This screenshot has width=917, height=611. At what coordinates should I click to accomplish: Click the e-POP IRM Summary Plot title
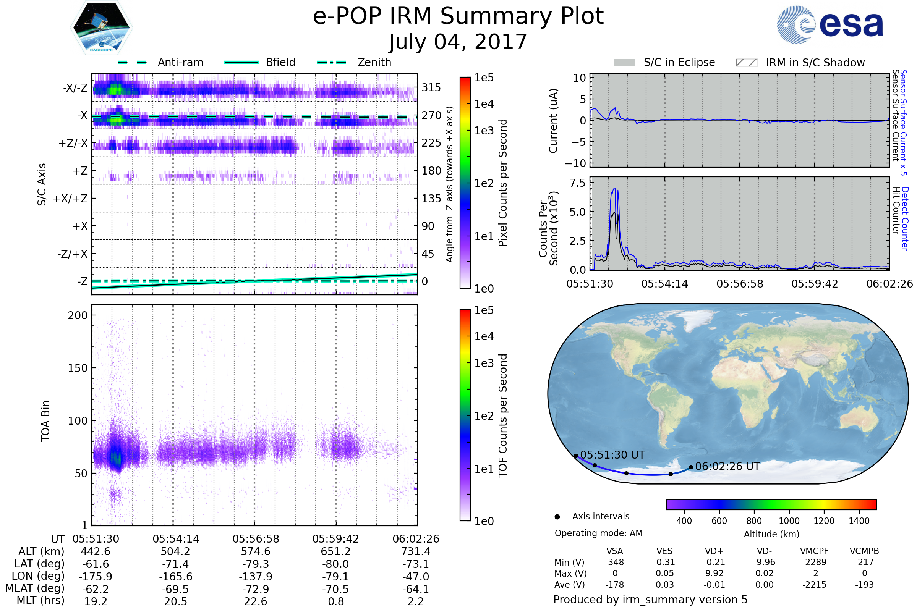click(458, 16)
